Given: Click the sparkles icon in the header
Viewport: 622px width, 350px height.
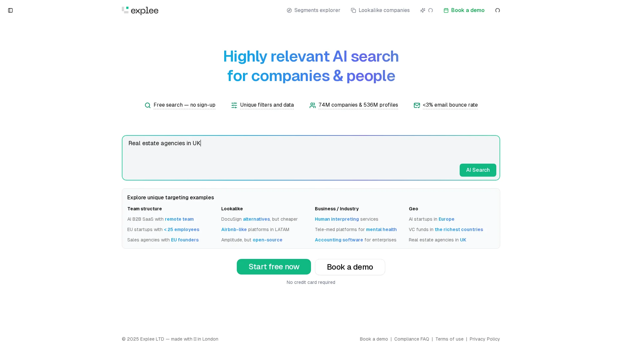Looking at the screenshot, I should pos(423,10).
